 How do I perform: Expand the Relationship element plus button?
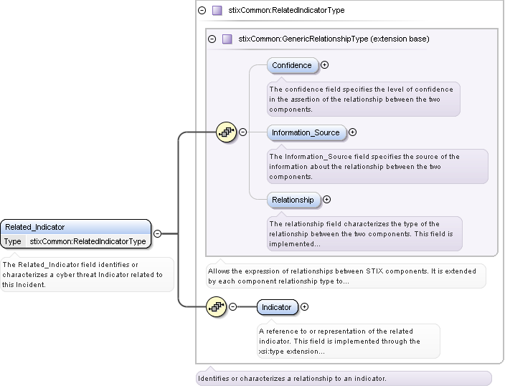[x=327, y=200]
